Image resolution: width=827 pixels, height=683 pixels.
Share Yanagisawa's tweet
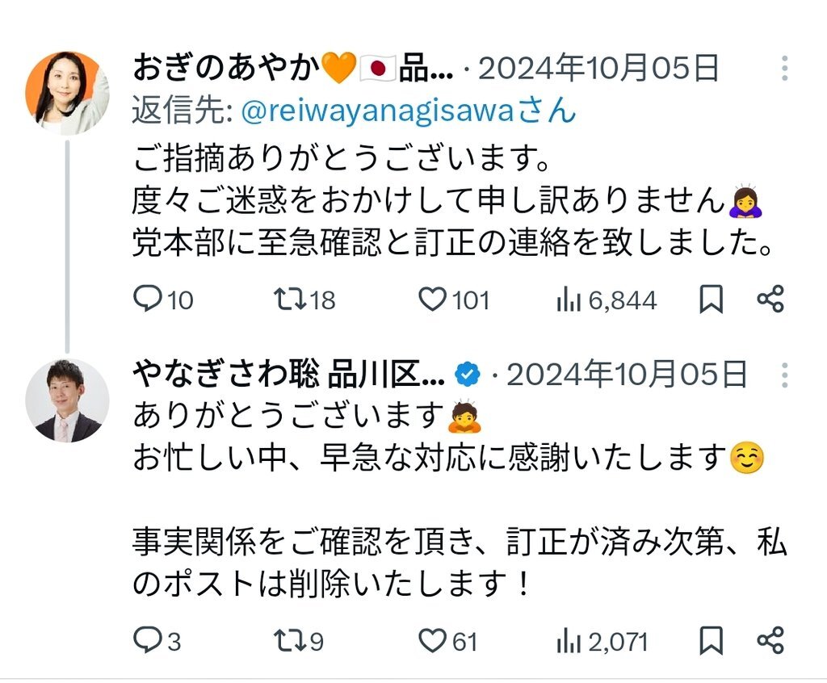(770, 640)
